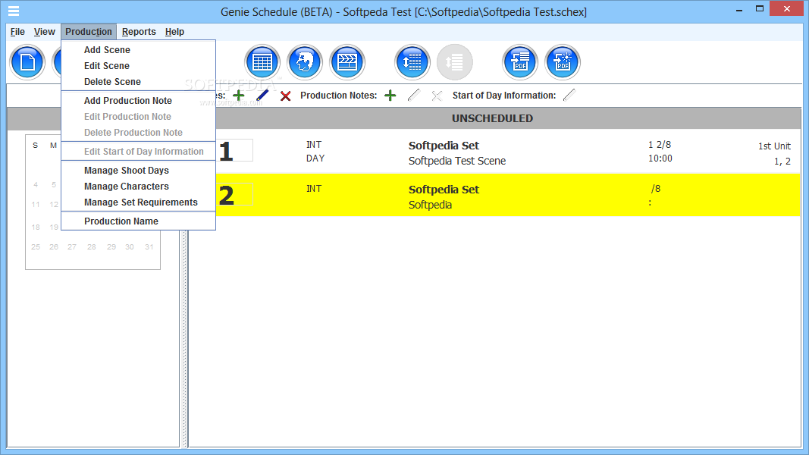The height and width of the screenshot is (455, 809).
Task: Open Manage Set Requirements
Action: (x=138, y=202)
